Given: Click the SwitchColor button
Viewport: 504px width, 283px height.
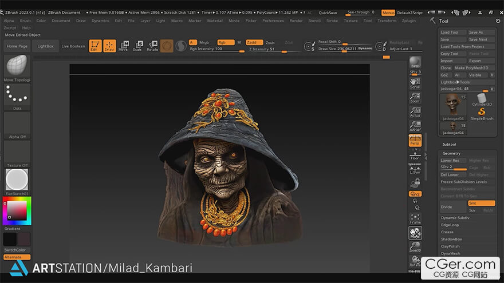Looking at the screenshot, I should (17, 250).
